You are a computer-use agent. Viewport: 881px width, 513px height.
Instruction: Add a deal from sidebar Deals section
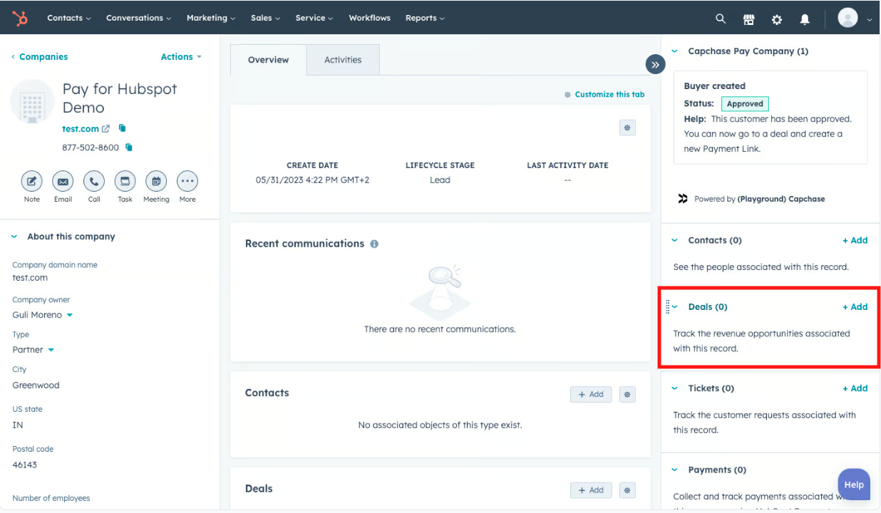855,307
